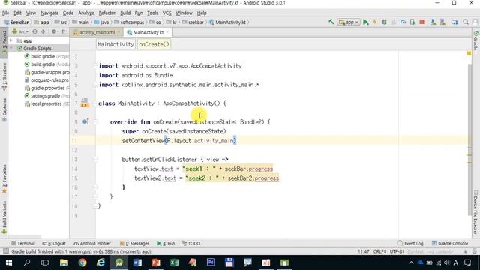Click the Search Everywhere magnifier icon
Screen dimensions: 480x270
click(466, 22)
